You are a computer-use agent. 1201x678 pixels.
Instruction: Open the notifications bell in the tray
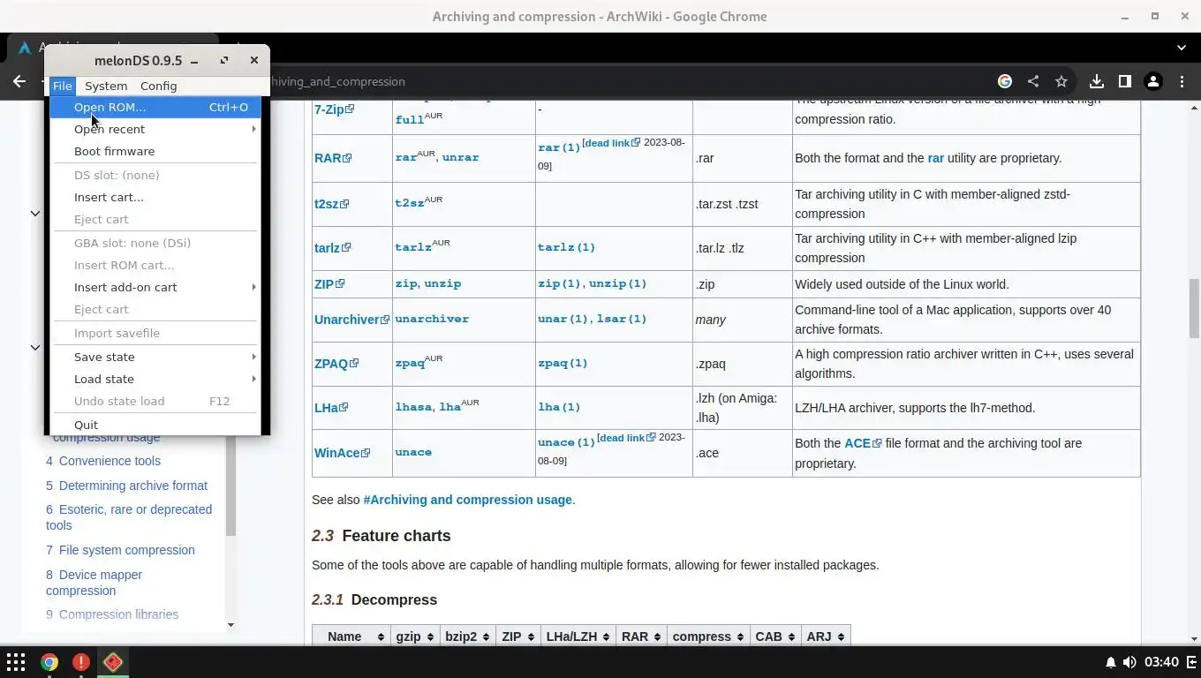tap(1111, 662)
